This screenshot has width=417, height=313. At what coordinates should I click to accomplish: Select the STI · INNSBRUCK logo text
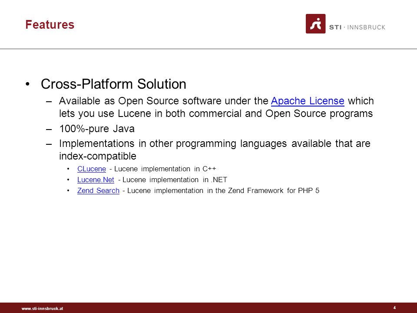tap(357, 27)
